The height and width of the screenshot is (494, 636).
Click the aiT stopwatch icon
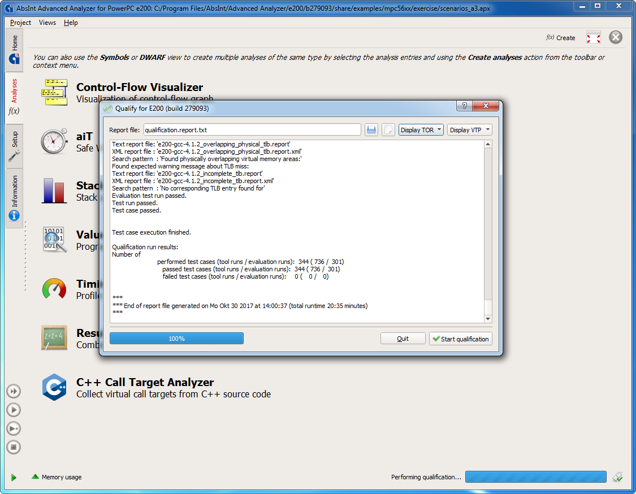[54, 141]
